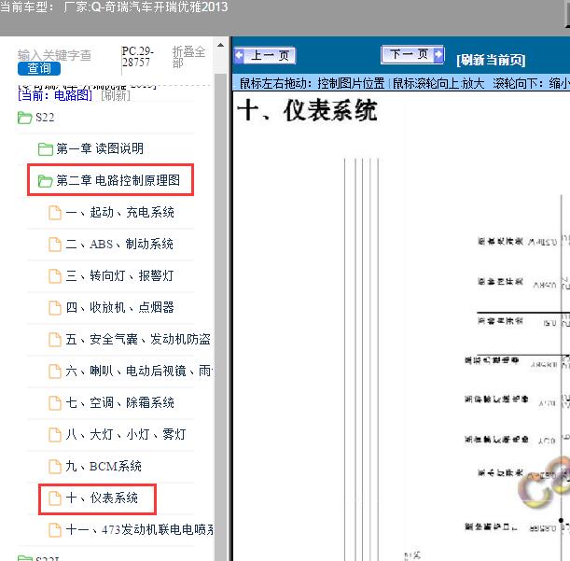Open 七、空调、除霜系统 diagram
Viewport: 570px width, 561px height.
point(120,402)
